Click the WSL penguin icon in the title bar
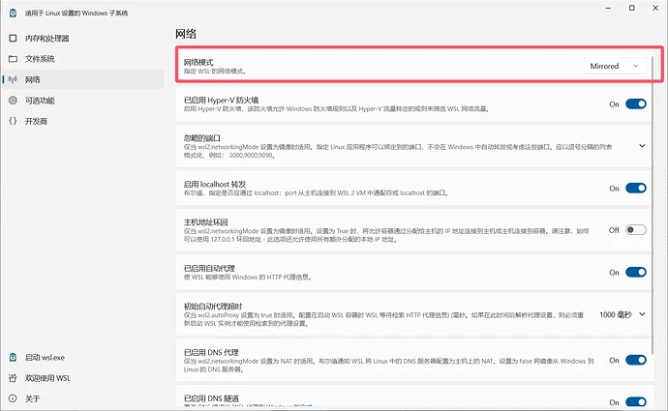 click(x=12, y=11)
